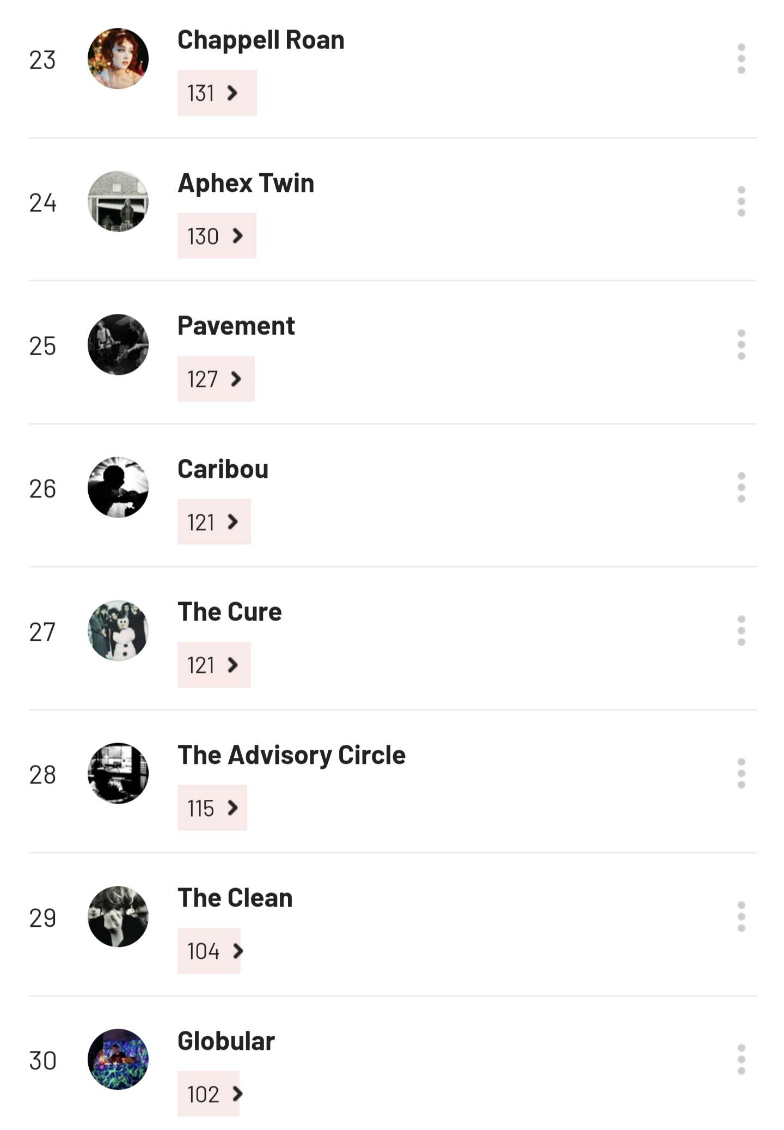Open the kebab menu for The Cure
This screenshot has width=784, height=1130.
point(741,631)
